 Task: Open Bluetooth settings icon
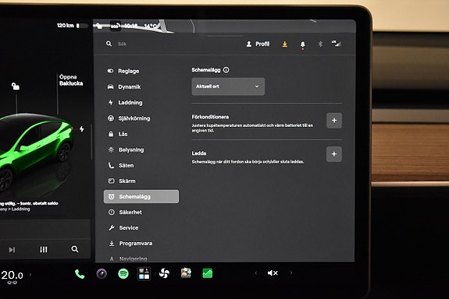coord(320,44)
